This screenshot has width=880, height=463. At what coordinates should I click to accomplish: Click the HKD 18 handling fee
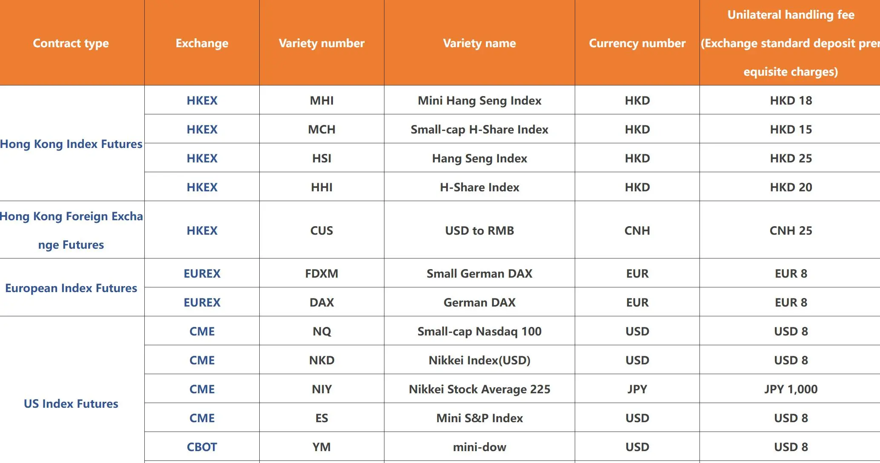[x=791, y=101]
